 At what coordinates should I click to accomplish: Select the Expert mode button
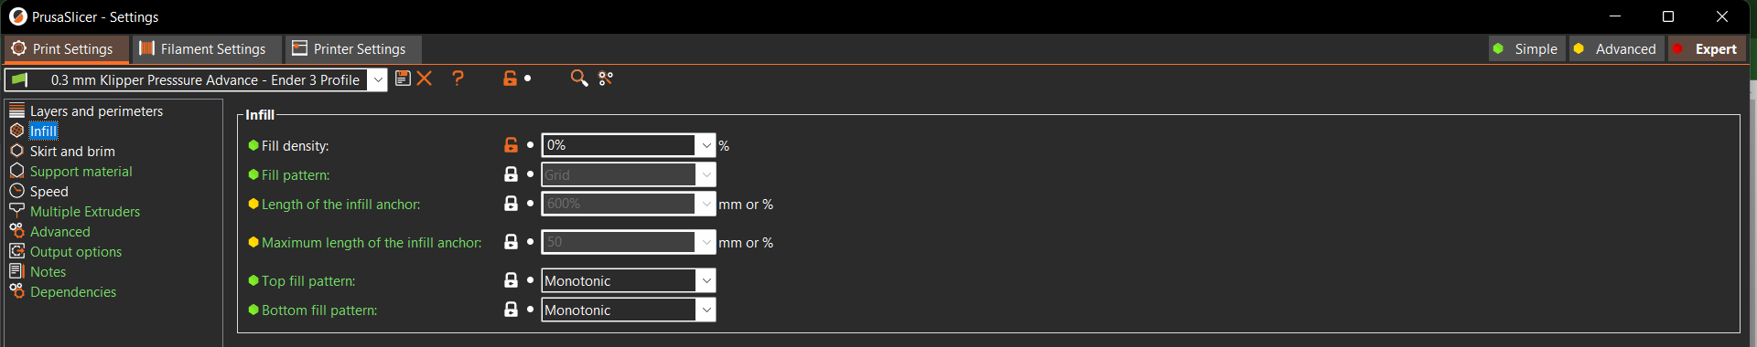point(1708,49)
